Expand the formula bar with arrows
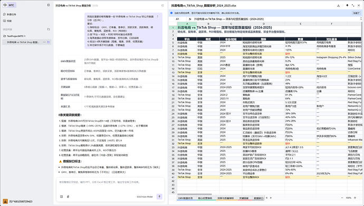The width and height of the screenshot is (364, 206). 361,19
